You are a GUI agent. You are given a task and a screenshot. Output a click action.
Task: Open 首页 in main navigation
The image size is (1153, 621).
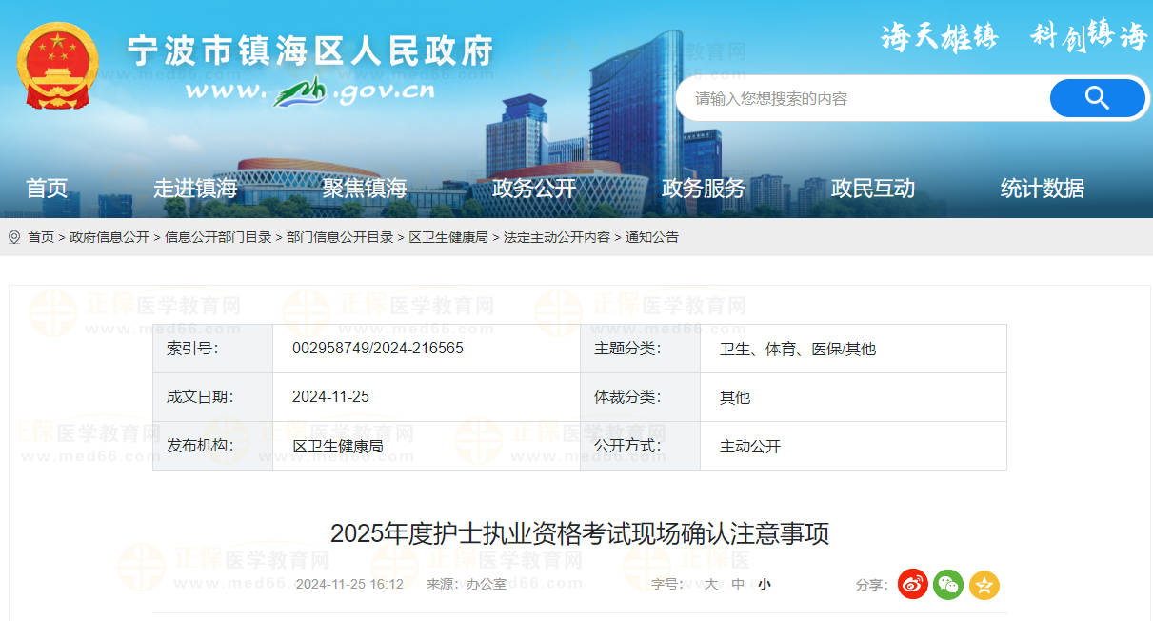click(47, 189)
